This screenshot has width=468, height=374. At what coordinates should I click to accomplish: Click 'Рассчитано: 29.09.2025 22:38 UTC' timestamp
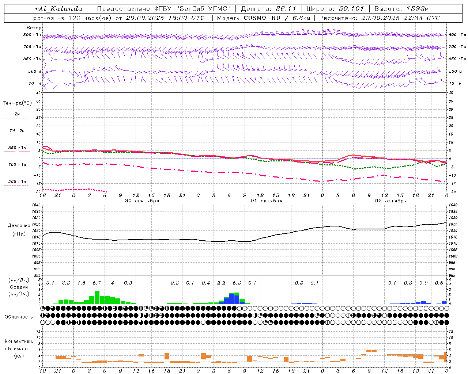[x=380, y=18]
